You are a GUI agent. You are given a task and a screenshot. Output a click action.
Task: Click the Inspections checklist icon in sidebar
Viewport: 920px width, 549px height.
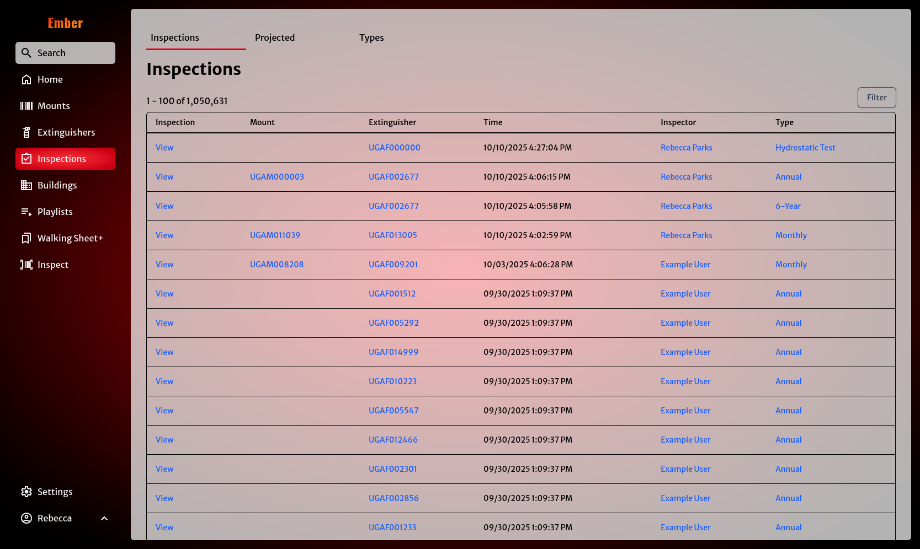[26, 159]
